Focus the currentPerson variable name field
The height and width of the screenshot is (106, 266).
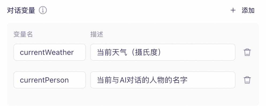pos(50,80)
